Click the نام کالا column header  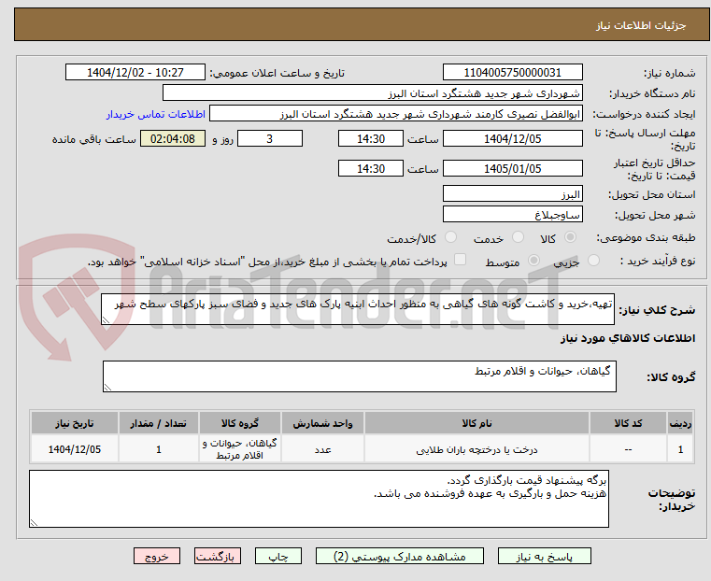point(476,423)
